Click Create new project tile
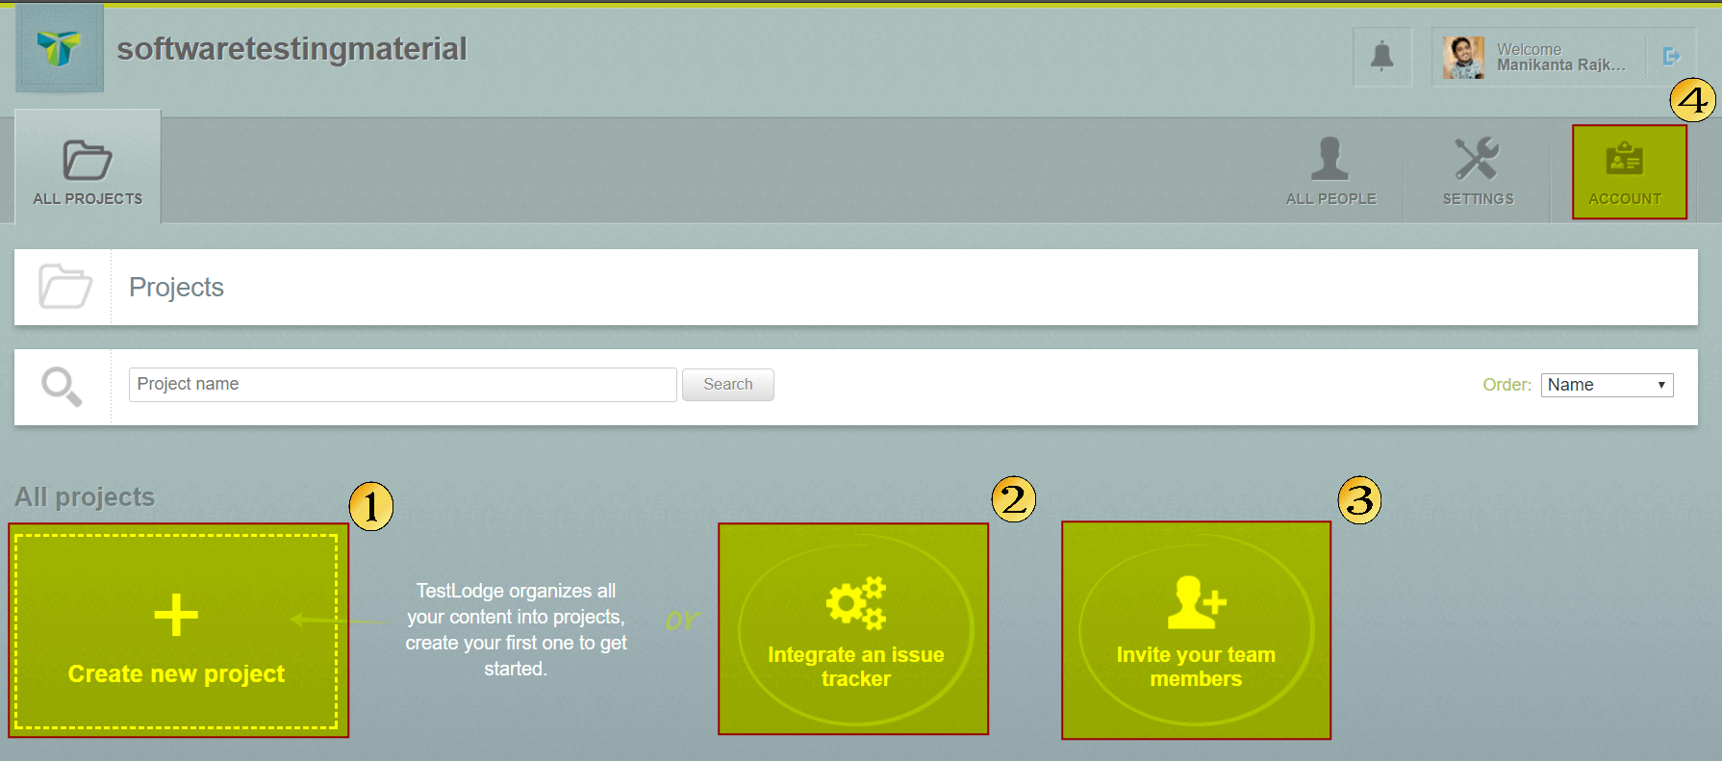The width and height of the screenshot is (1722, 761). 178,630
